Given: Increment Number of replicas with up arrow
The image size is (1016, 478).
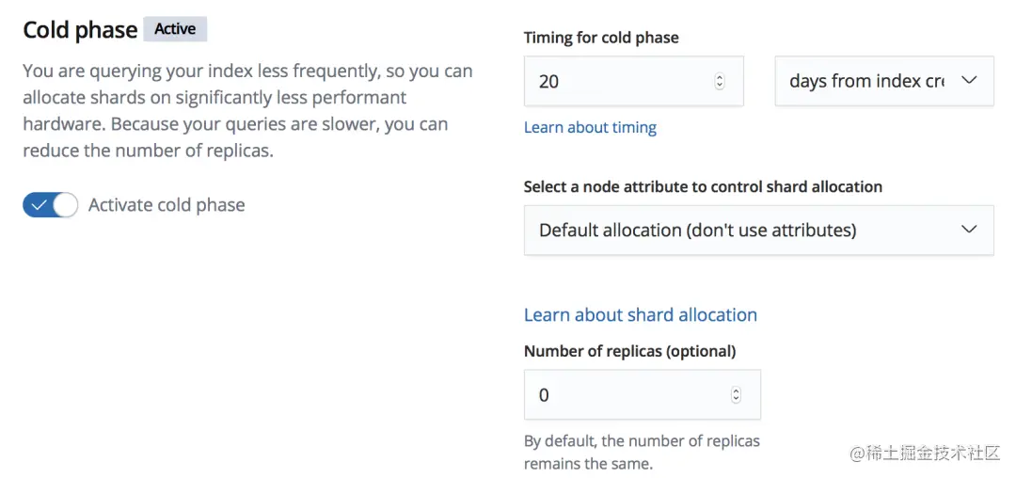Looking at the screenshot, I should tap(736, 390).
